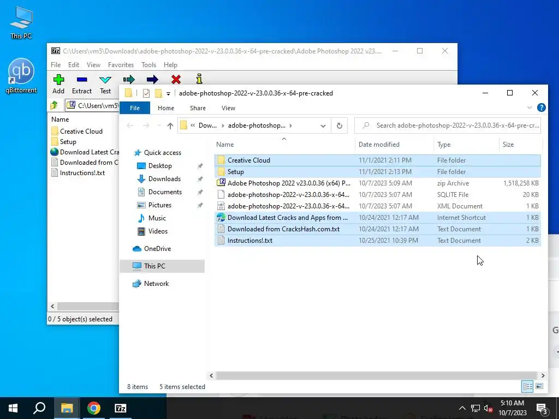Screen dimensions: 559x419
Task: Click the Add button in 7-Zip toolbar
Action: click(x=58, y=84)
